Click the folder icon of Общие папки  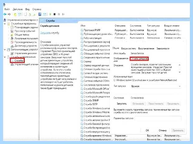pos(12,35)
